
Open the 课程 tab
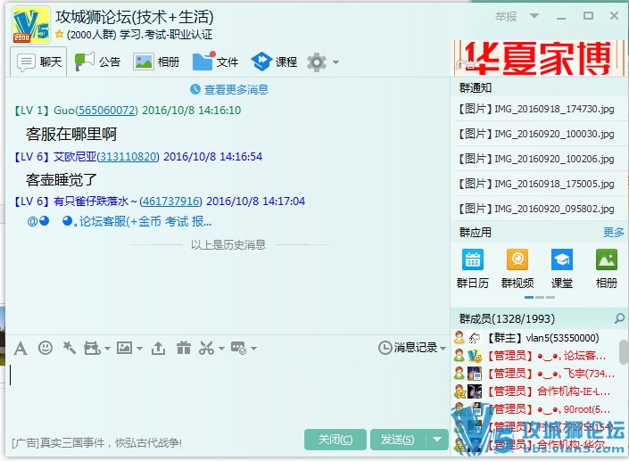click(x=275, y=62)
